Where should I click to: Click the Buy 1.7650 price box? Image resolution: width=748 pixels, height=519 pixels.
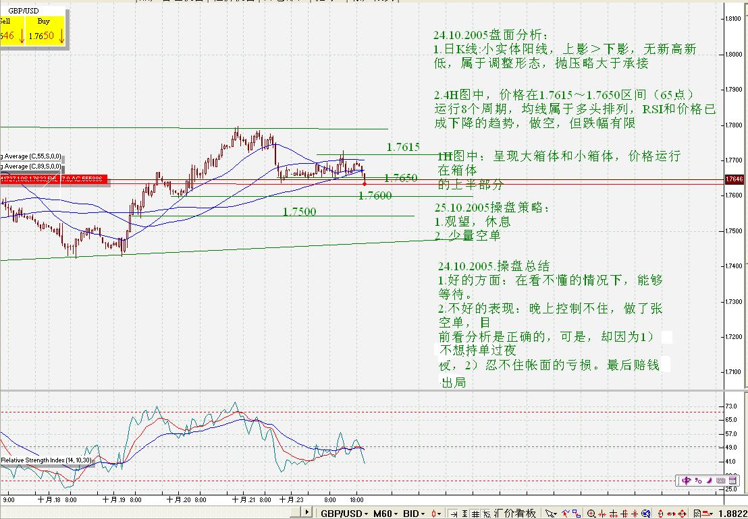point(45,30)
